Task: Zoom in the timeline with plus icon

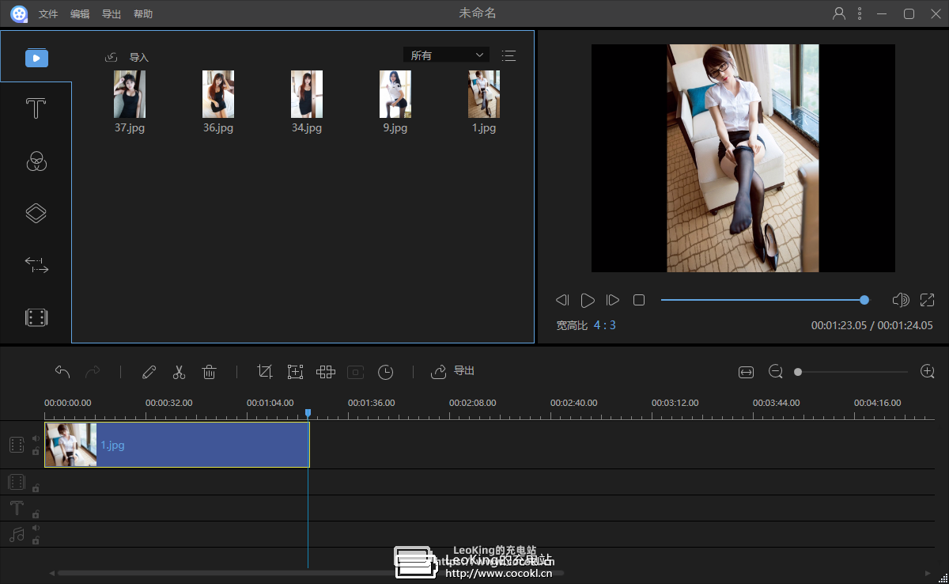Action: point(928,371)
